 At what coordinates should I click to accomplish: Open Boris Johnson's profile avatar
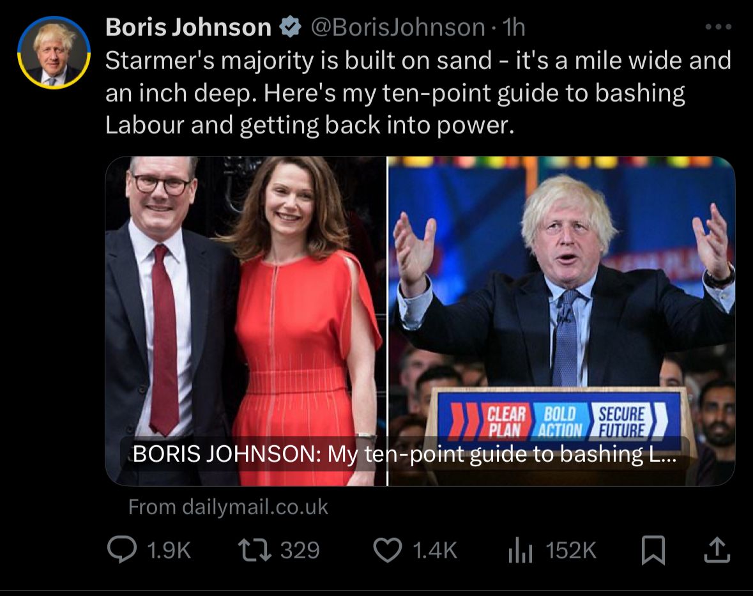coord(54,53)
